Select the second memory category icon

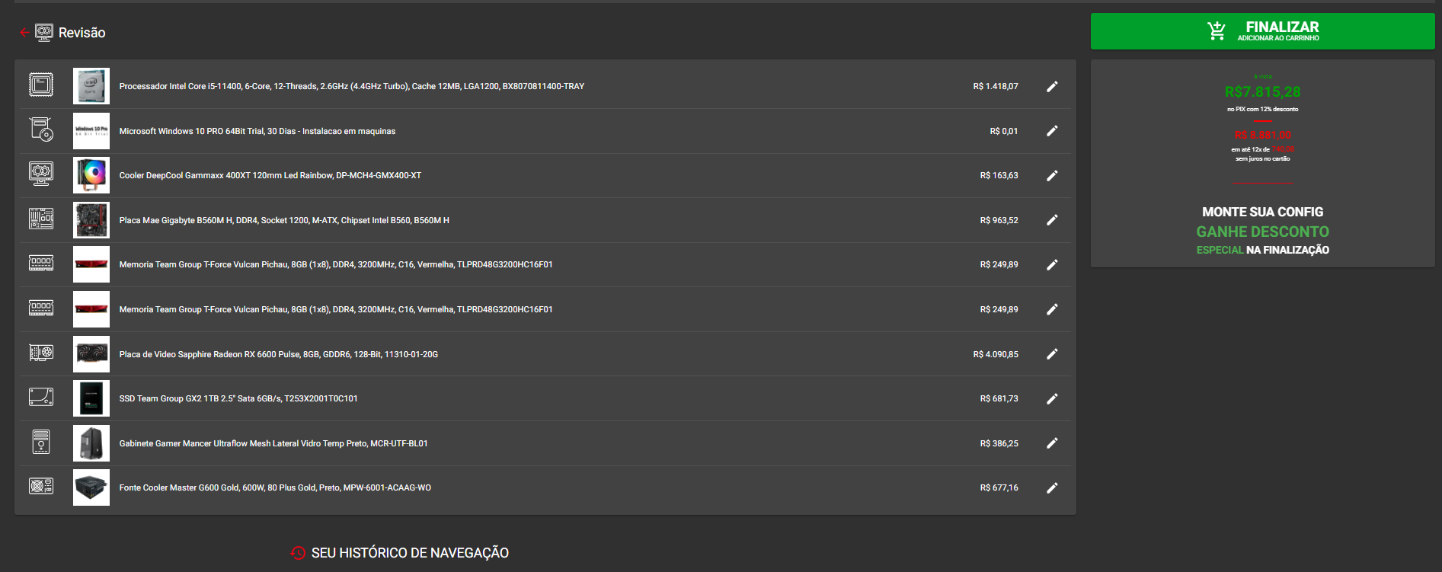41,308
